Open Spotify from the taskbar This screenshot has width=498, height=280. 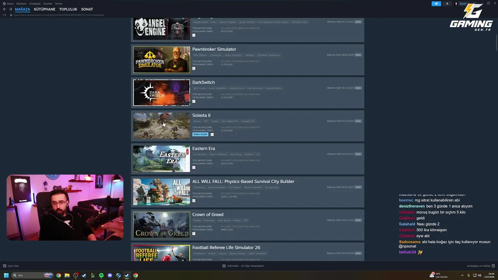pos(101,275)
